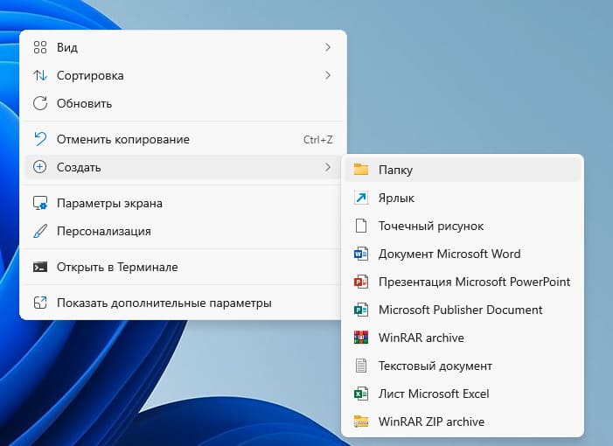Open Параметры экрана
This screenshot has width=613, height=446.
pos(183,203)
